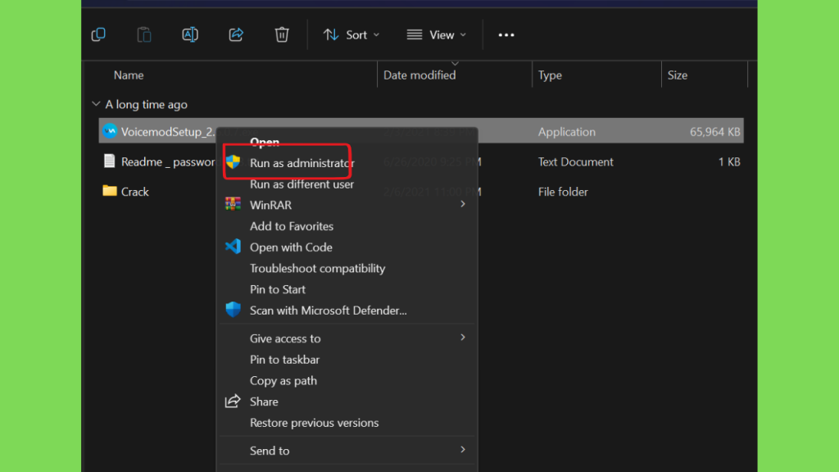Image resolution: width=839 pixels, height=472 pixels.
Task: Click the Rename icon in toolbar
Action: click(x=190, y=34)
